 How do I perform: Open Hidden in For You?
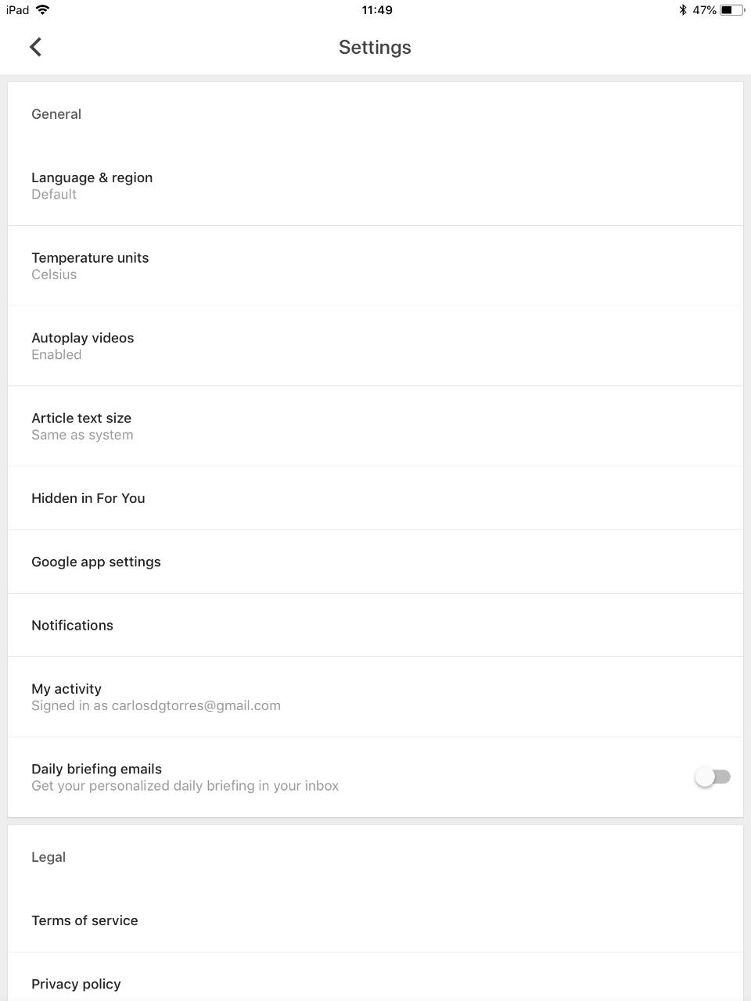pyautogui.click(x=88, y=498)
